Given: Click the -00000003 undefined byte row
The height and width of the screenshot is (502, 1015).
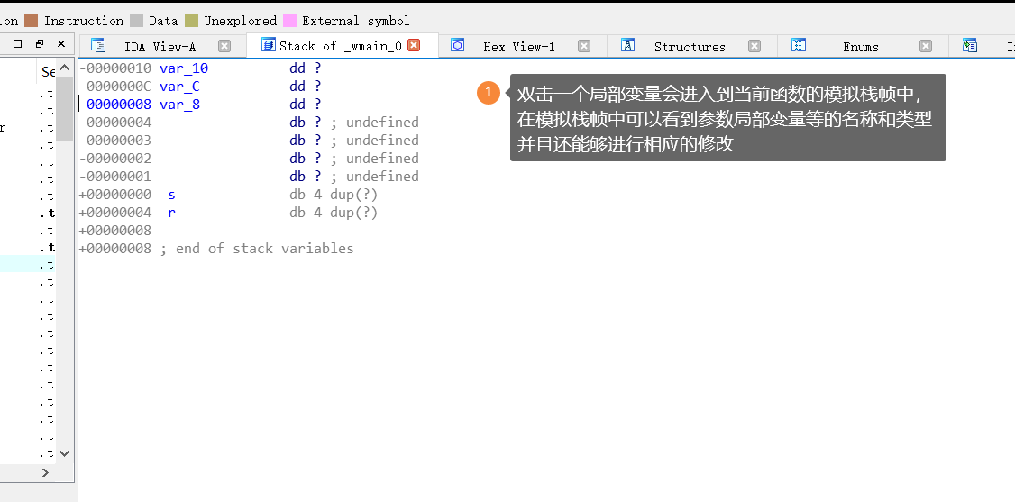Looking at the screenshot, I should coord(249,141).
